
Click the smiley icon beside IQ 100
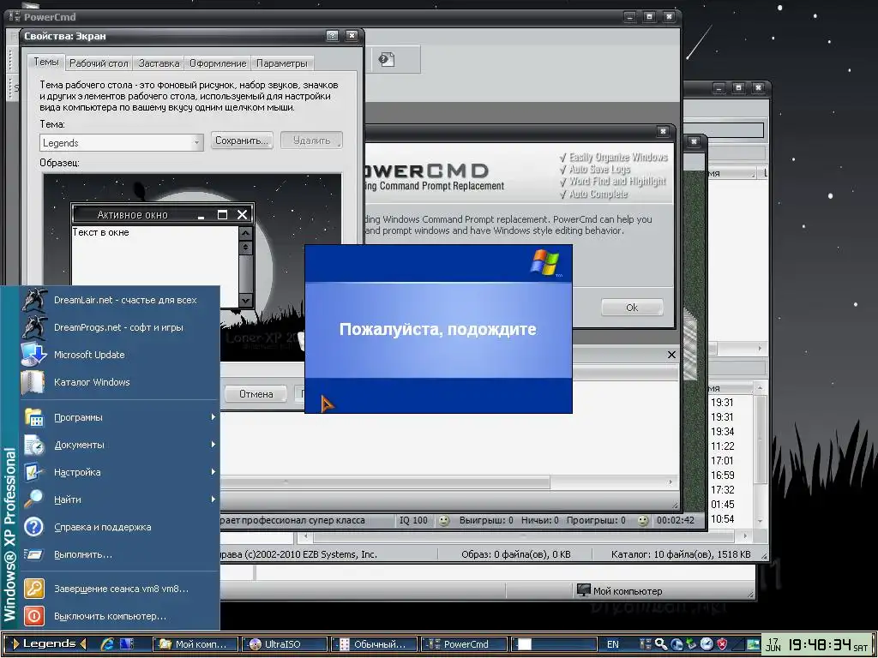click(444, 520)
